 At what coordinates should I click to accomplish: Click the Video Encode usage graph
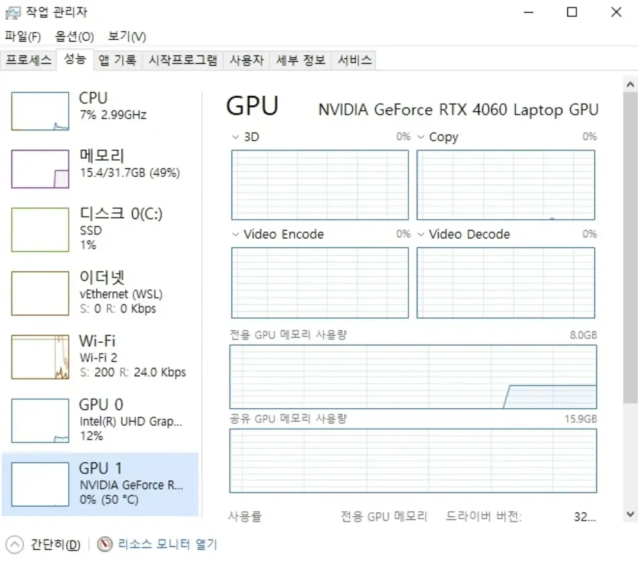click(320, 283)
